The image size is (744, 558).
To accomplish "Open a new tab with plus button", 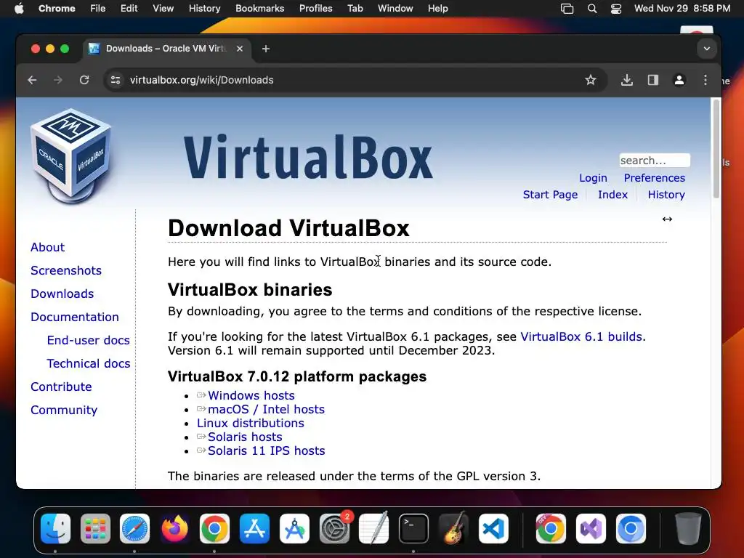I will 266,49.
